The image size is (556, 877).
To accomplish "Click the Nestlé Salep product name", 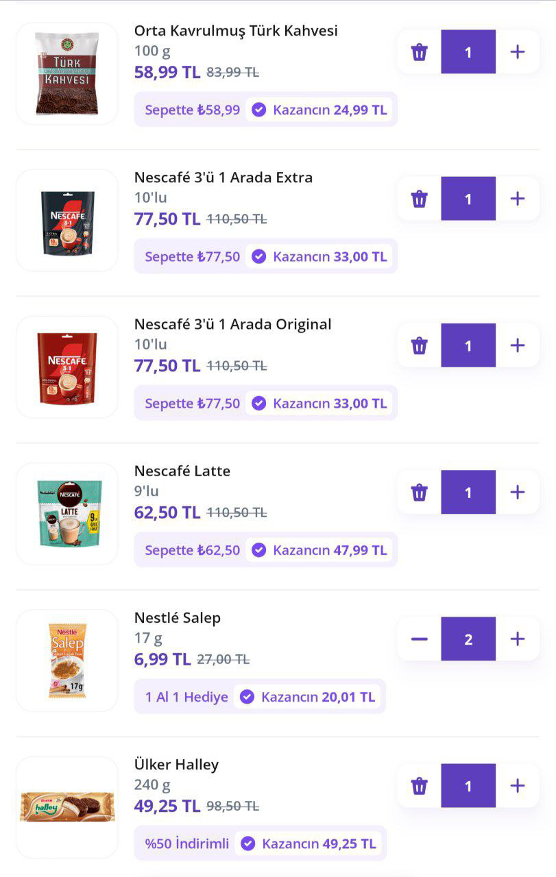I will [x=178, y=618].
